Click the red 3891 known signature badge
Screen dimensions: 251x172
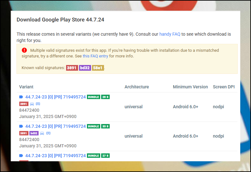click(72, 68)
